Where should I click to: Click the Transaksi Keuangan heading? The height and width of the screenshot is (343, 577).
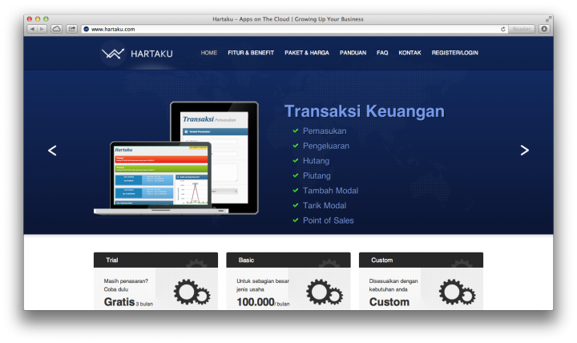click(365, 111)
